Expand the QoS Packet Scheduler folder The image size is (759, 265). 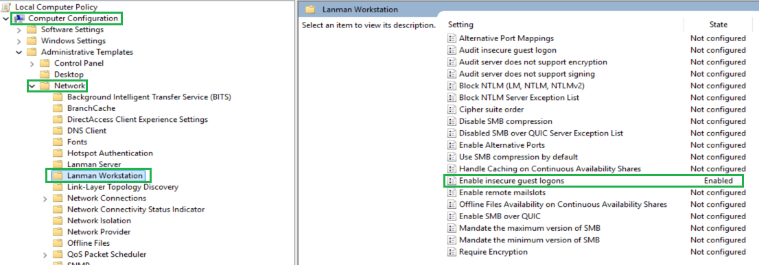coord(45,254)
